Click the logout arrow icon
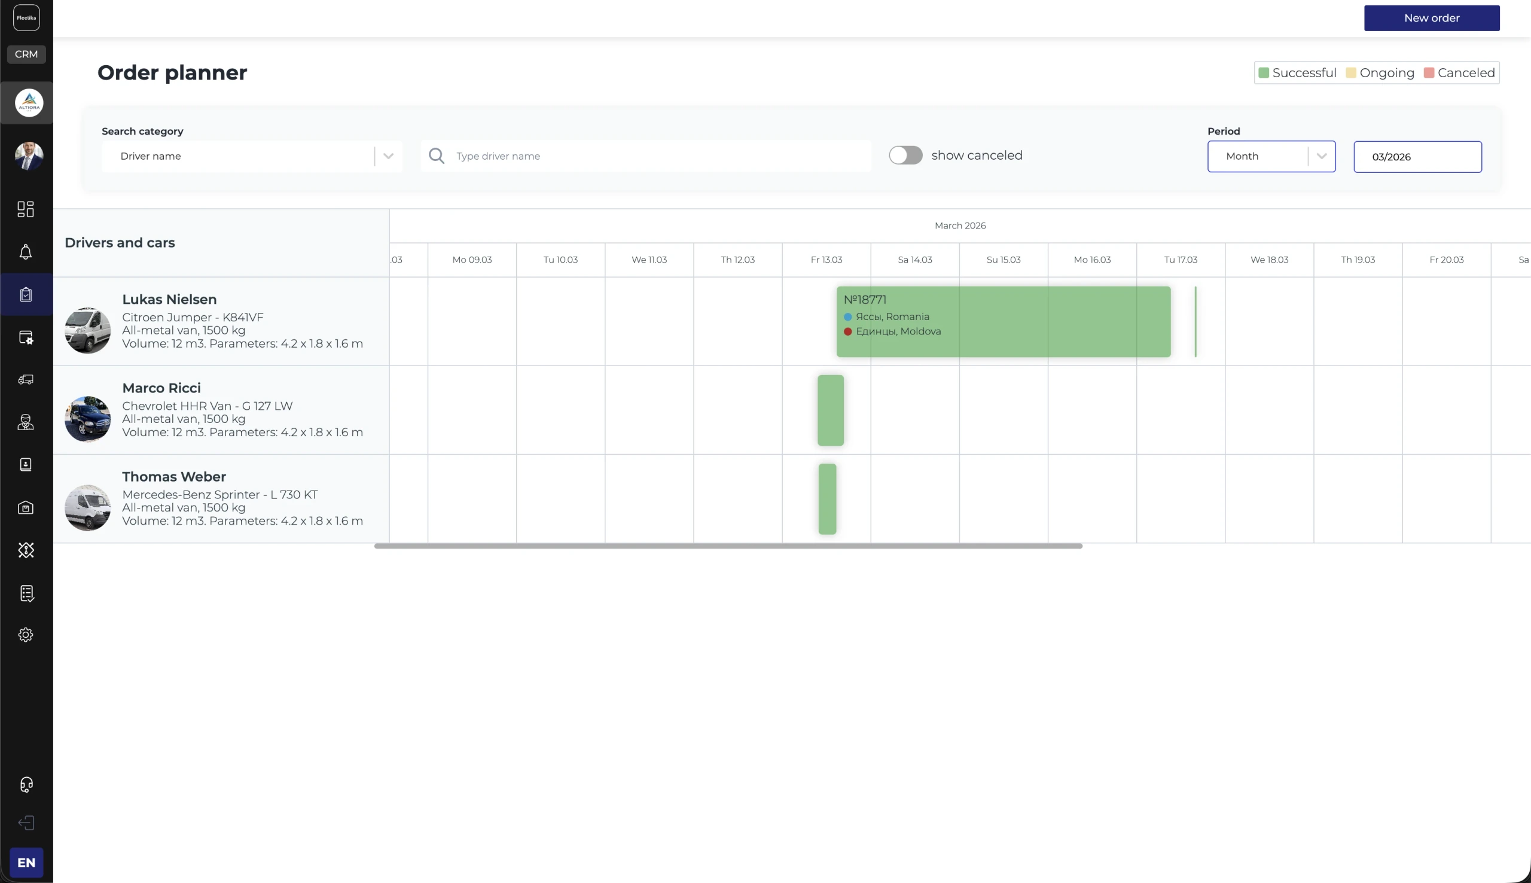 pos(26,823)
